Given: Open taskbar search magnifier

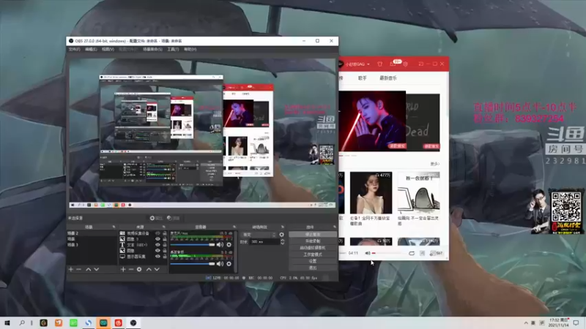Looking at the screenshot, I should tap(22, 322).
